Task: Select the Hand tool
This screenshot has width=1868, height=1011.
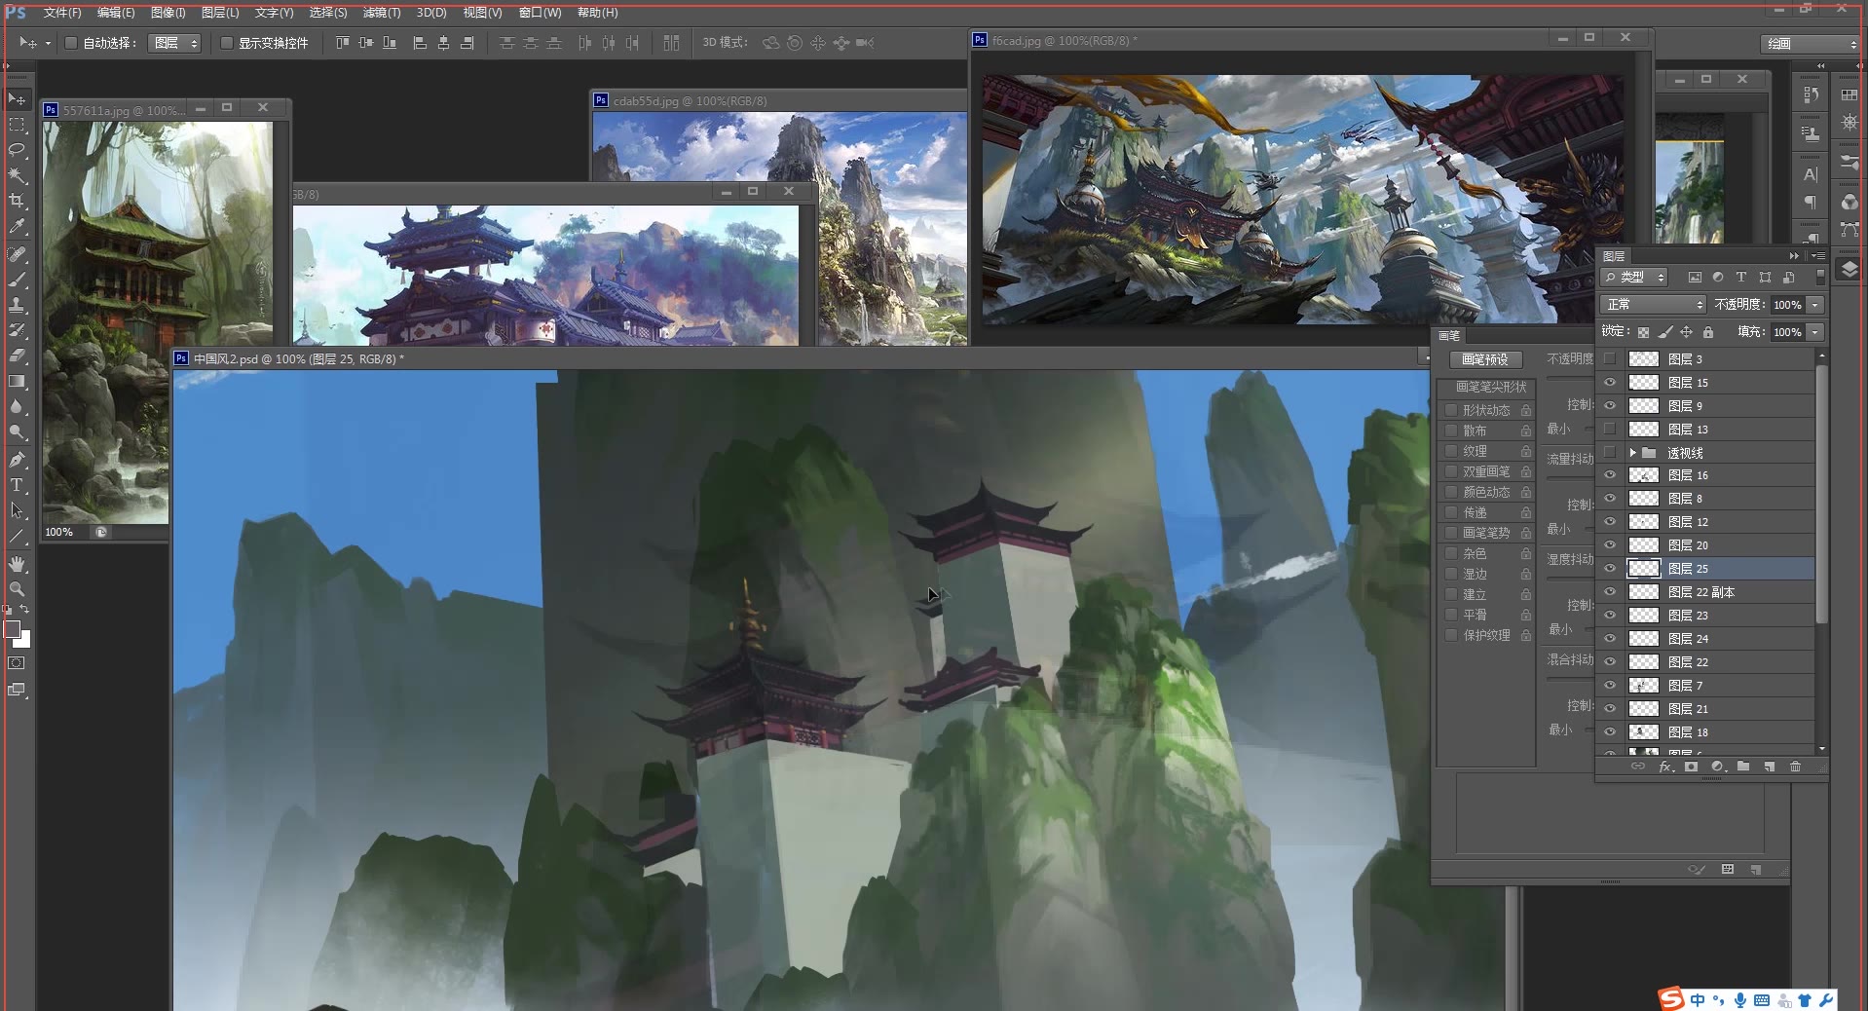Action: point(18,564)
